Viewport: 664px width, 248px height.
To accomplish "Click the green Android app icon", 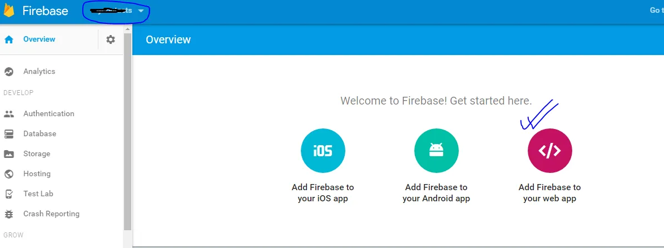I will pyautogui.click(x=437, y=151).
